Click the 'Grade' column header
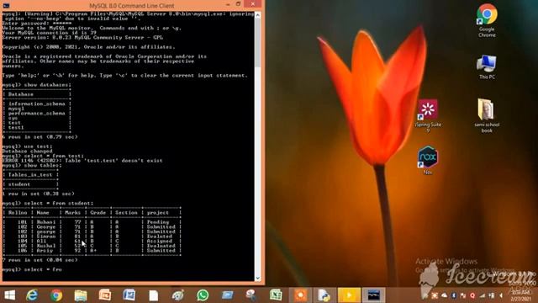538x303 pixels. tap(98, 213)
